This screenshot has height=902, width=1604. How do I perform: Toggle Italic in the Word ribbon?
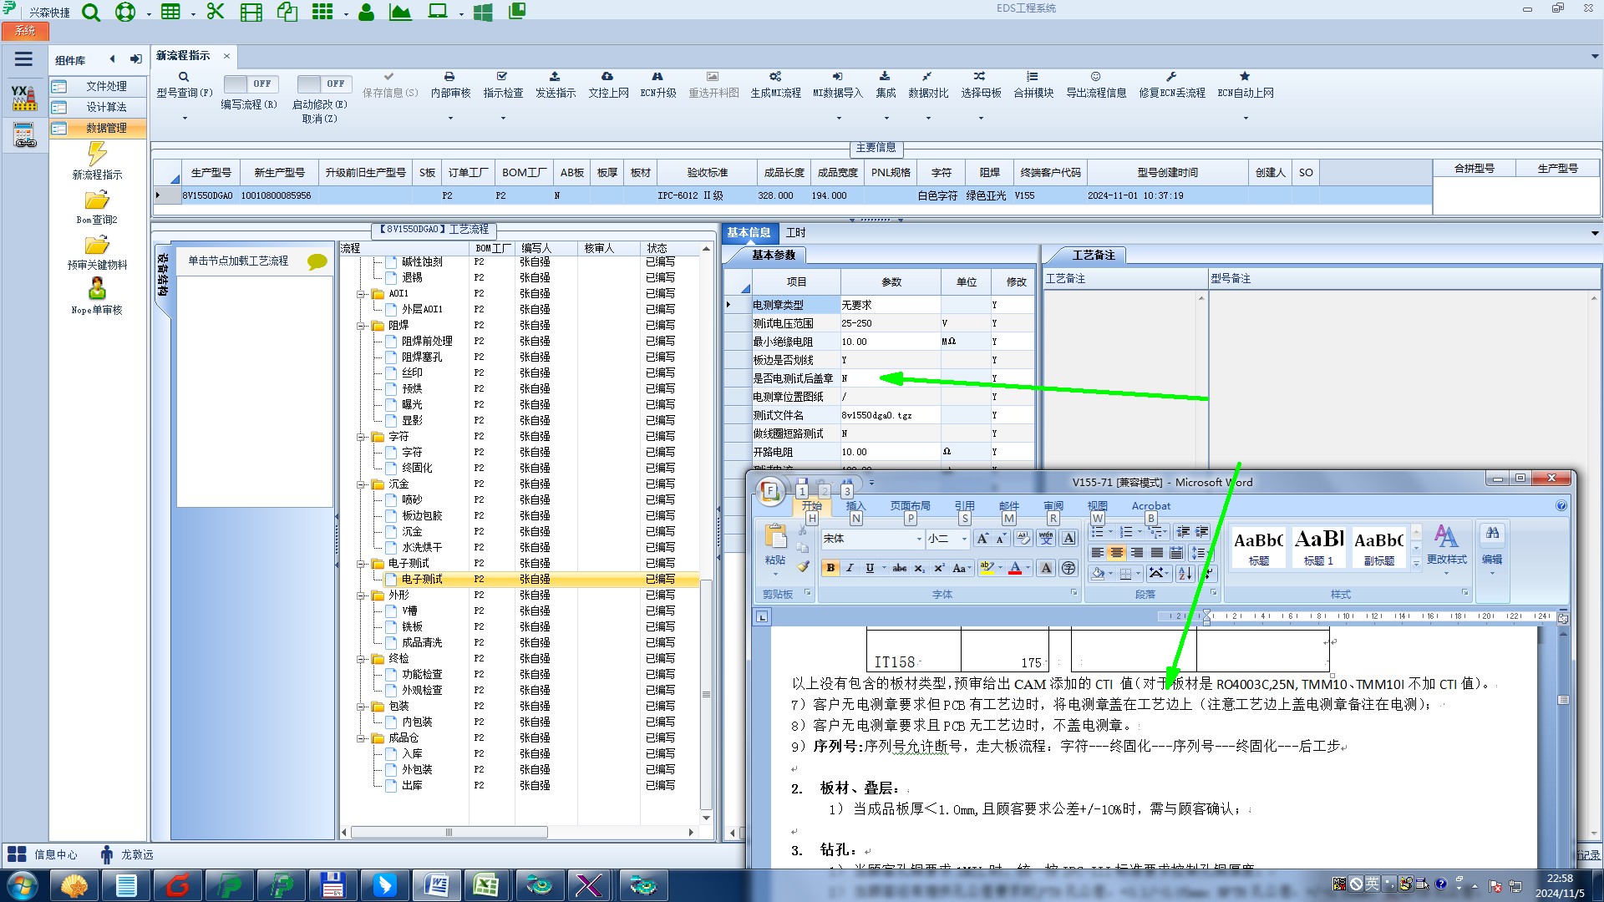click(850, 568)
